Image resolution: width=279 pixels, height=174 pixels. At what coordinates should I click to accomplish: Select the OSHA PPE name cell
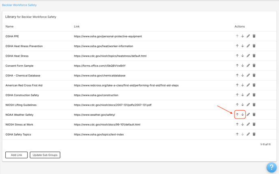pyautogui.click(x=12, y=36)
